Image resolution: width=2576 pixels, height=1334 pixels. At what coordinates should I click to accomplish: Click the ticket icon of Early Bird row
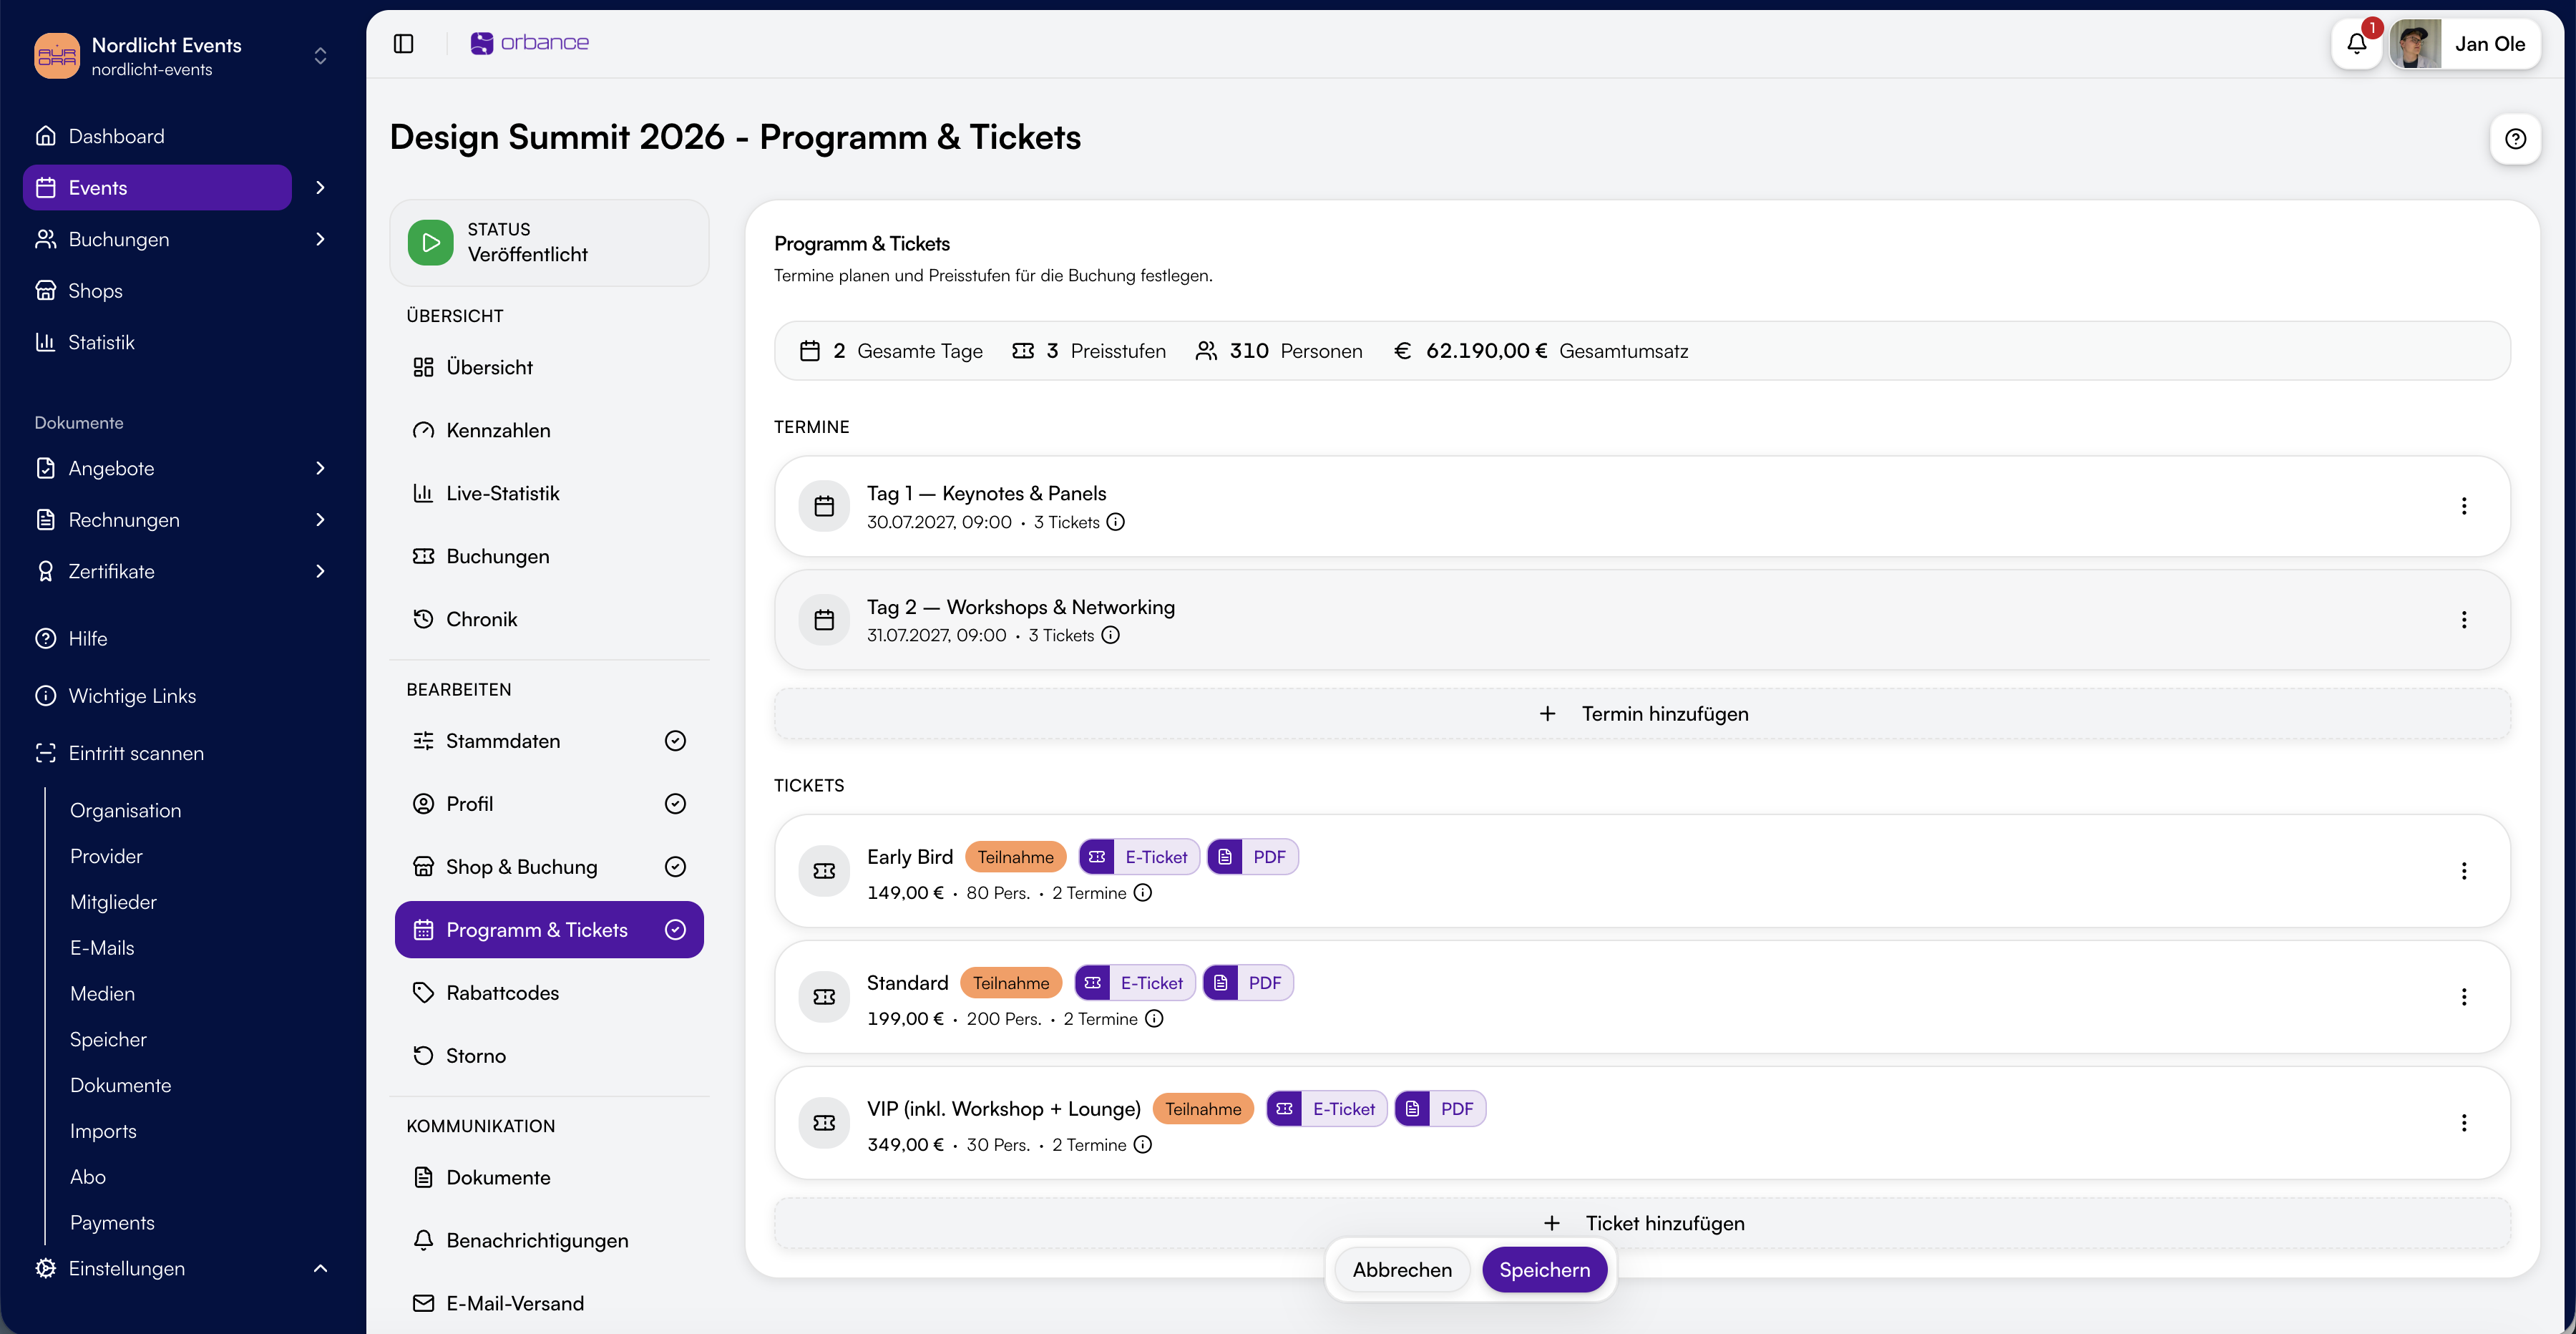824,871
